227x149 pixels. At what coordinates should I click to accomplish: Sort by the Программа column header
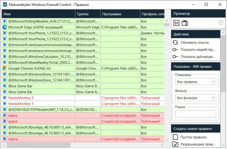(120, 14)
